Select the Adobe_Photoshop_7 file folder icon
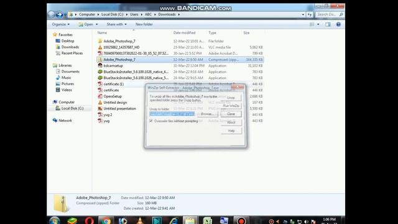This screenshot has width=398, height=224. 100,41
